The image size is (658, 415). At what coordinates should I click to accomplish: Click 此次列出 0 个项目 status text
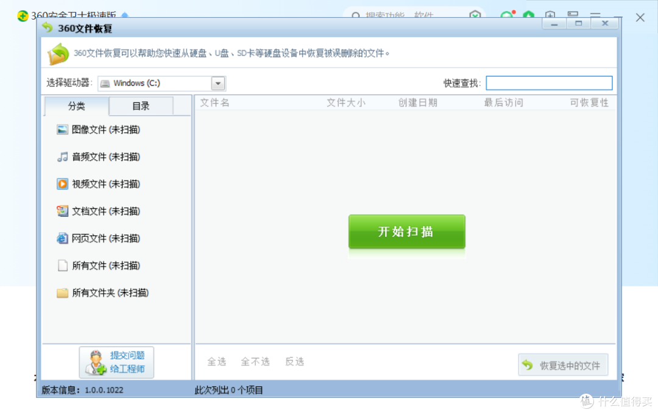228,390
